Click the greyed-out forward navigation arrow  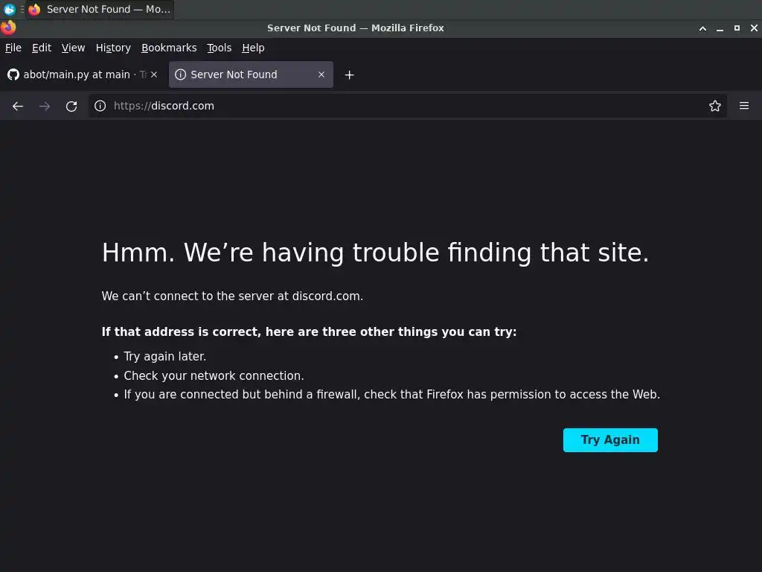(x=45, y=106)
